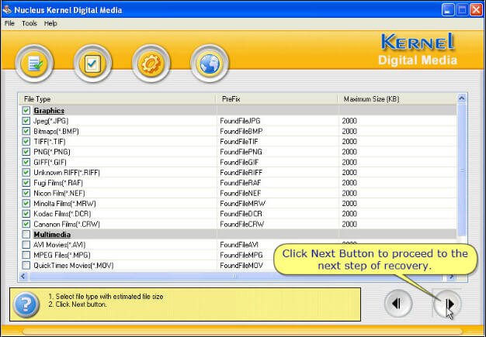Open the File menu
This screenshot has height=337, width=486.
(x=9, y=23)
